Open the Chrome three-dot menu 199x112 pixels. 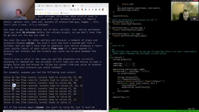tap(106, 10)
